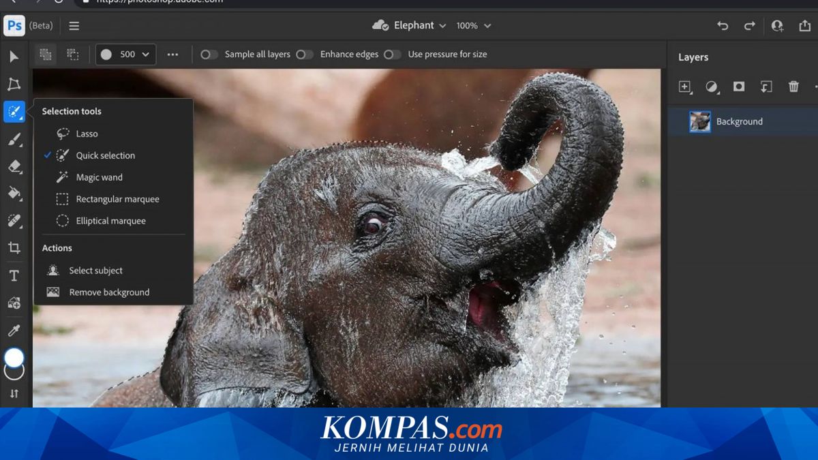Select the Brush tool
The width and height of the screenshot is (818, 460).
click(14, 140)
